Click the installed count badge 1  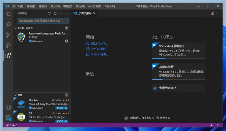click(66, 28)
